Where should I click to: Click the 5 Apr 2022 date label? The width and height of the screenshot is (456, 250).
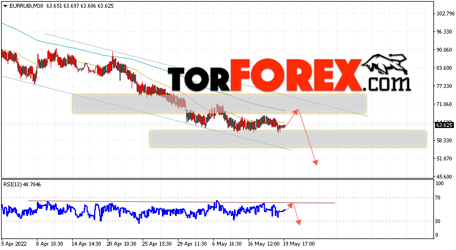[14, 244]
